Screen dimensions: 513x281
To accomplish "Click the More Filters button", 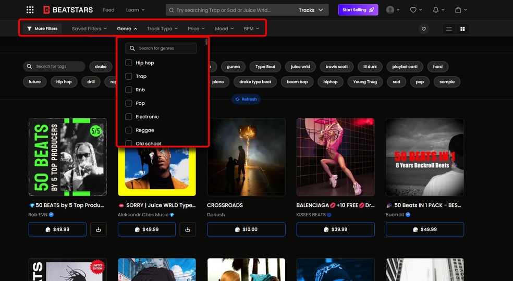I will [42, 29].
